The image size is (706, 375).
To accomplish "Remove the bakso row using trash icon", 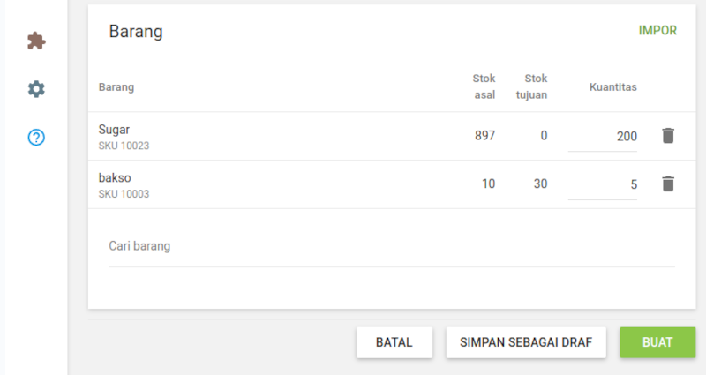I will point(668,184).
